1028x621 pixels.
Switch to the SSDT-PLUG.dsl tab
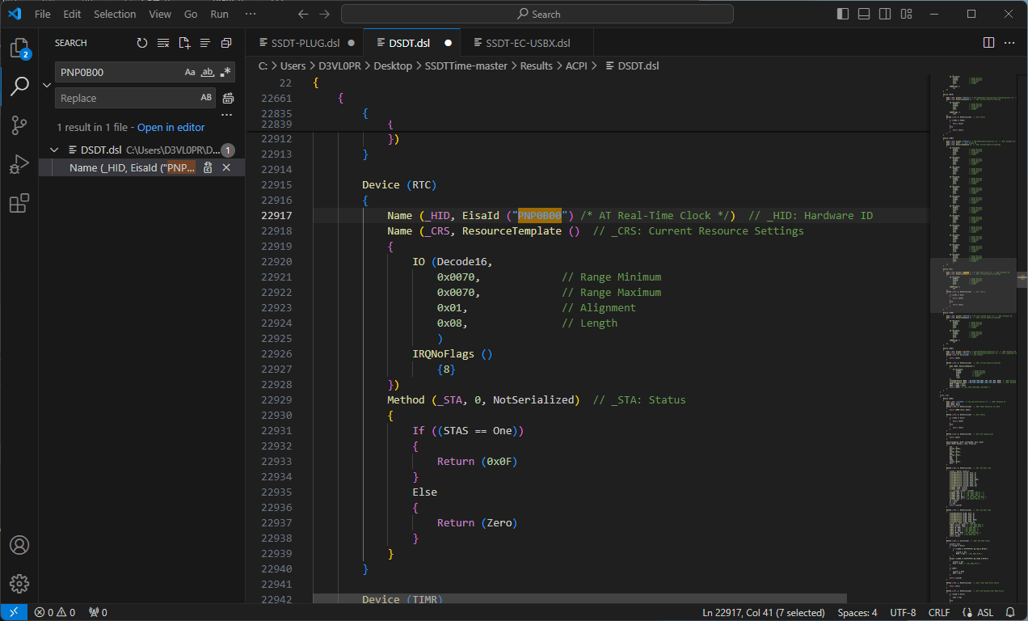click(305, 43)
